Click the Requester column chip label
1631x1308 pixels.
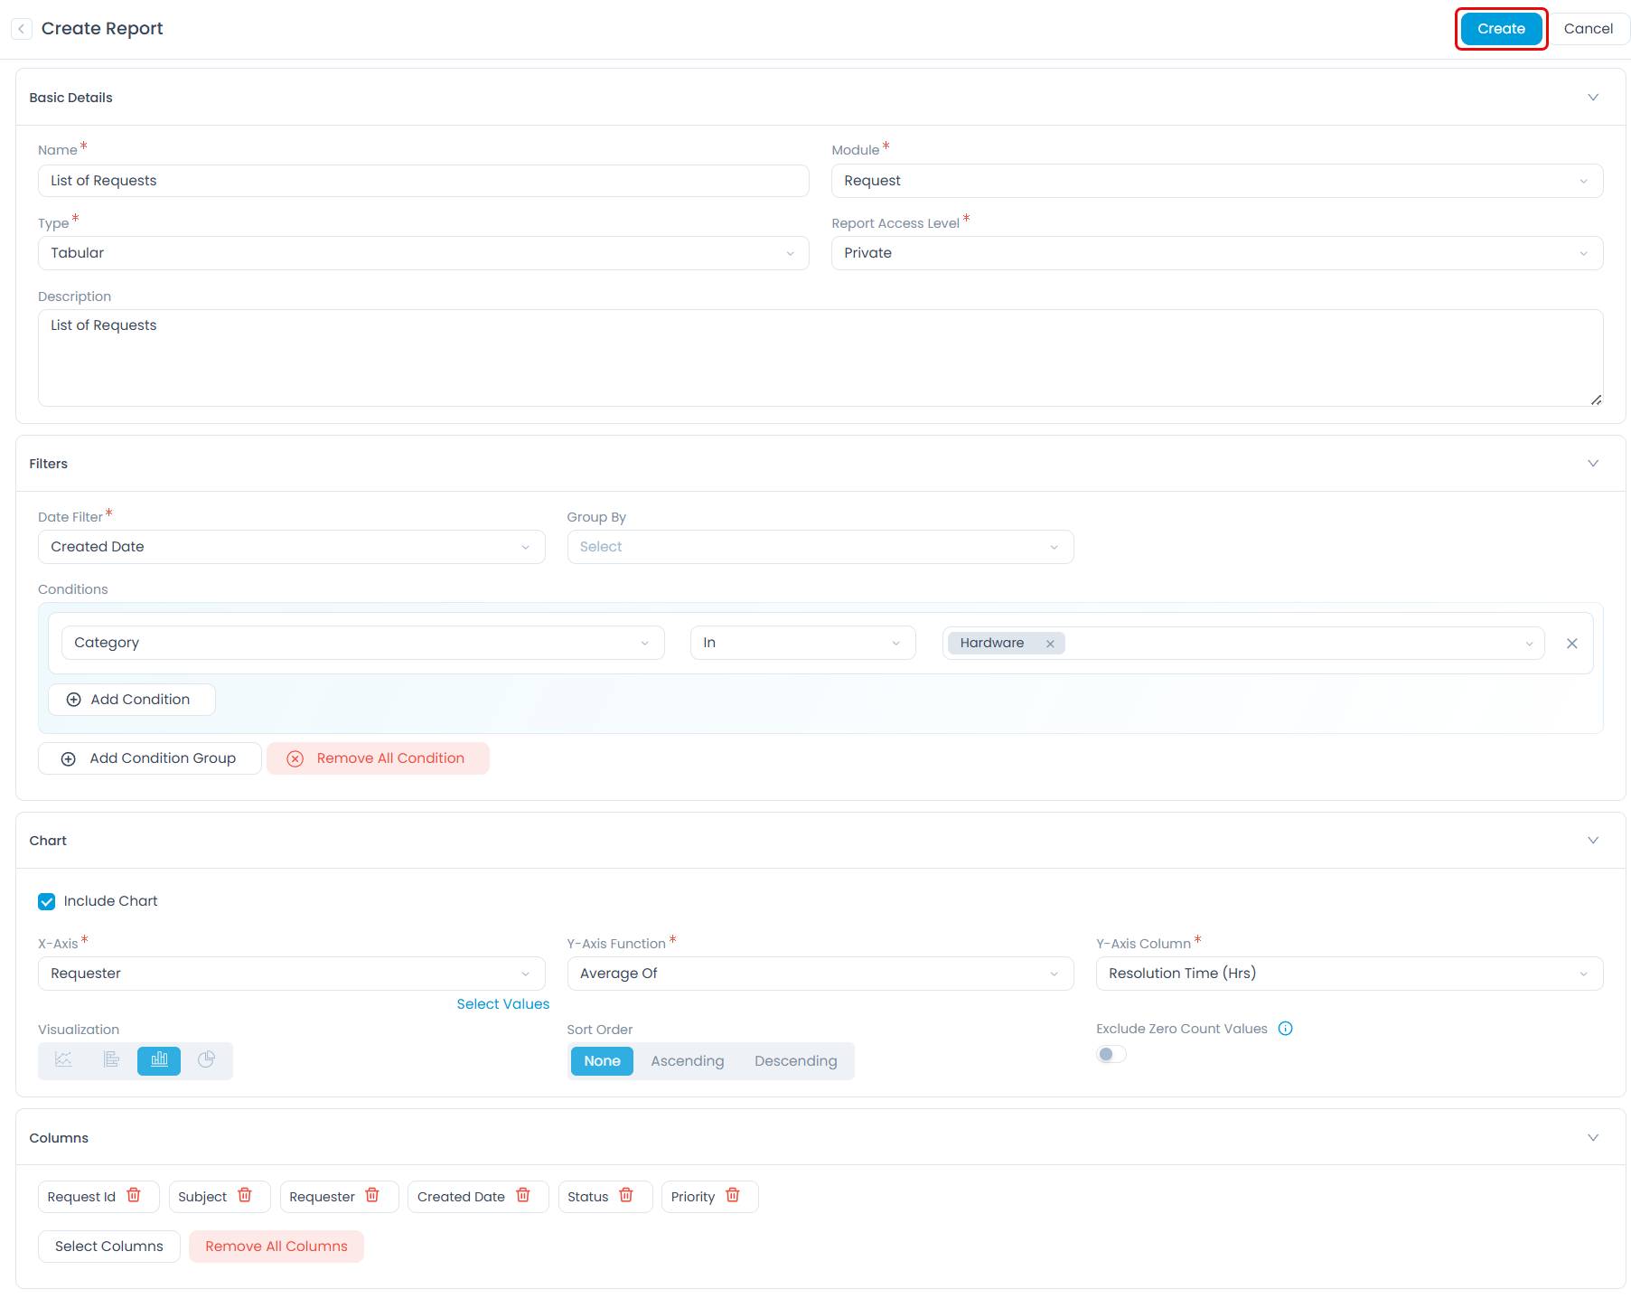pyautogui.click(x=322, y=1197)
